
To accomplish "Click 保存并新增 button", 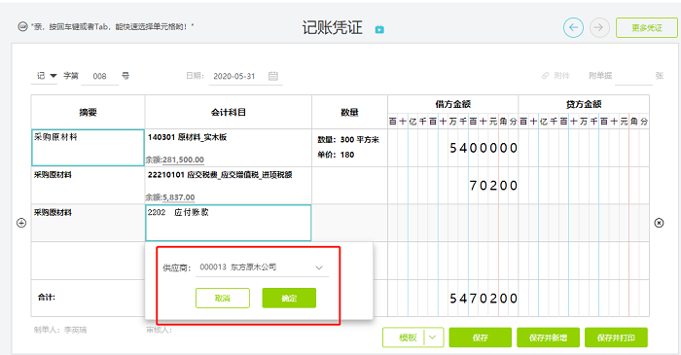I will pyautogui.click(x=548, y=337).
